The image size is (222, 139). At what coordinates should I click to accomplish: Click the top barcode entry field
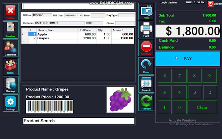[x=78, y=7]
